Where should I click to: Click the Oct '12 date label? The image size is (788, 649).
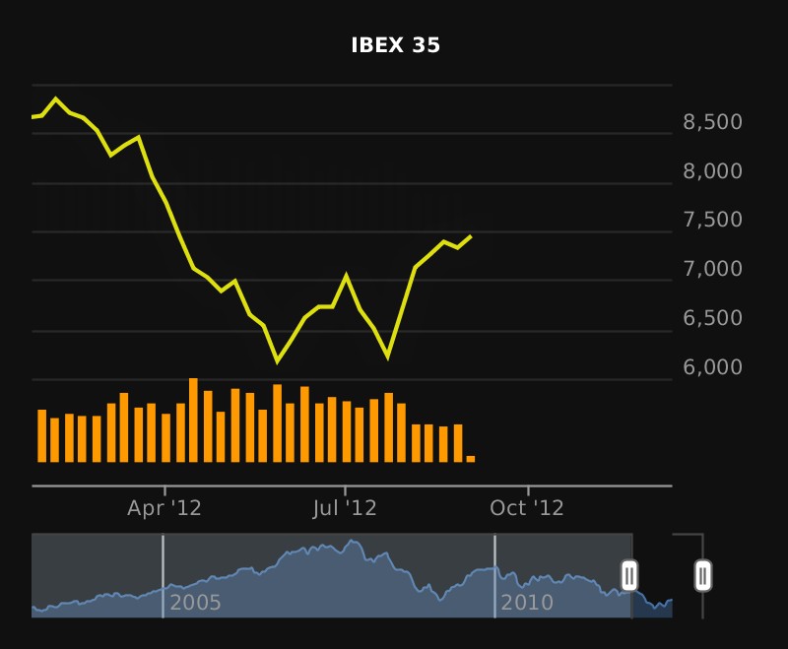(527, 508)
